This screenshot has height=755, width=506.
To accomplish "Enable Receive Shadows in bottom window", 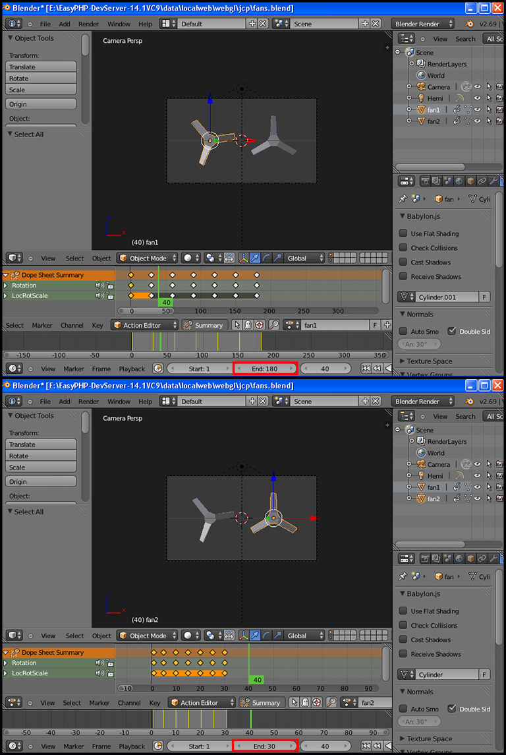I will point(403,654).
